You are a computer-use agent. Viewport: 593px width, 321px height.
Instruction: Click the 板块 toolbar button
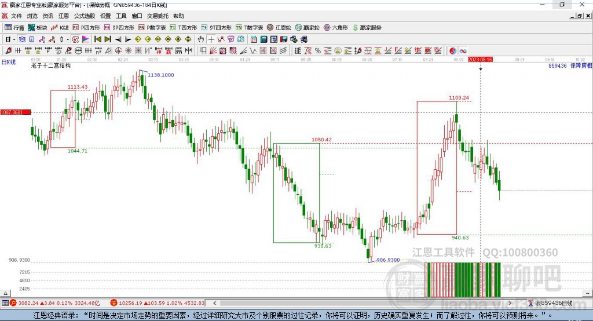(38, 28)
